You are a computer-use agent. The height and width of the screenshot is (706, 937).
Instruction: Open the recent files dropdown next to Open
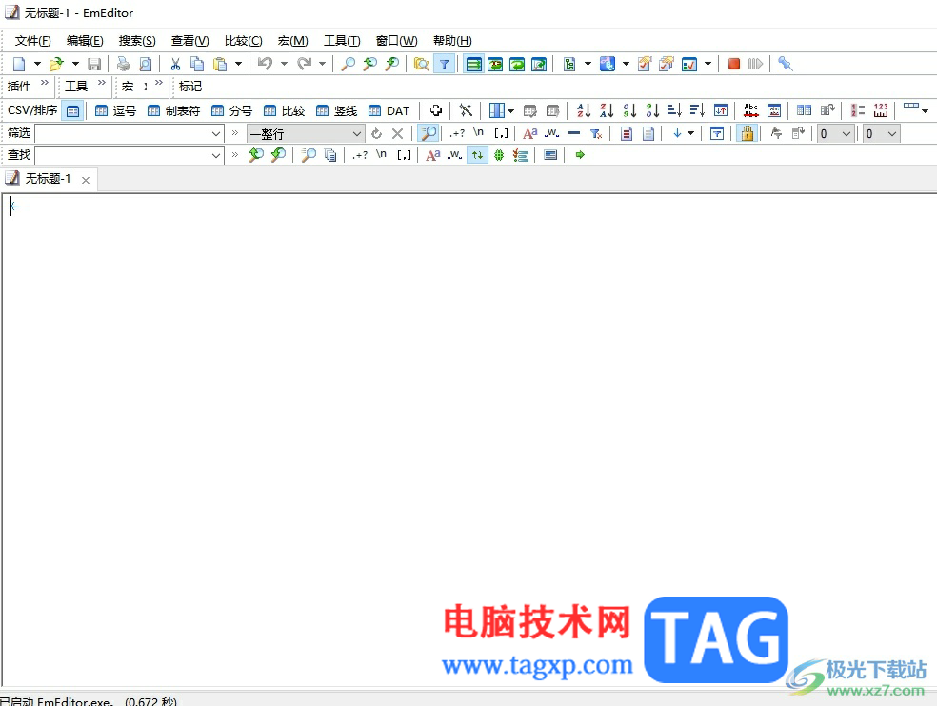point(75,64)
